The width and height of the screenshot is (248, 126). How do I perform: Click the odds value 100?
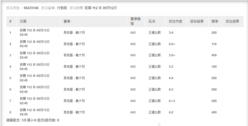pyautogui.click(x=214, y=67)
